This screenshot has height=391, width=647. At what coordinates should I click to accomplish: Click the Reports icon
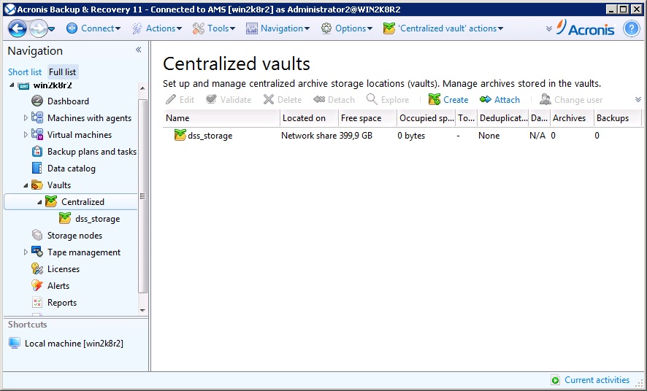click(x=37, y=303)
